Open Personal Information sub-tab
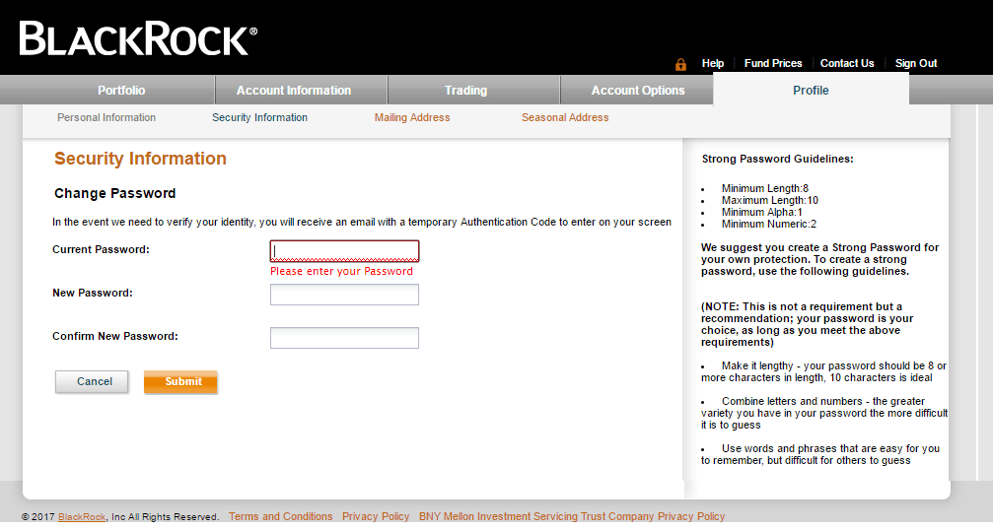Viewport: 993px width, 530px height. click(x=106, y=118)
